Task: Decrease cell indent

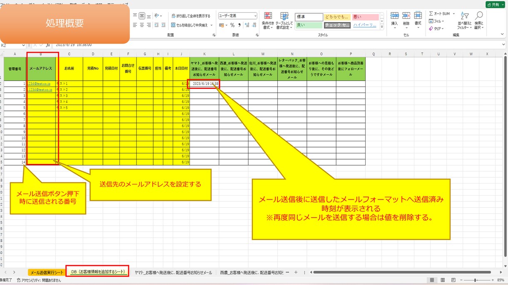Action: 156,25
